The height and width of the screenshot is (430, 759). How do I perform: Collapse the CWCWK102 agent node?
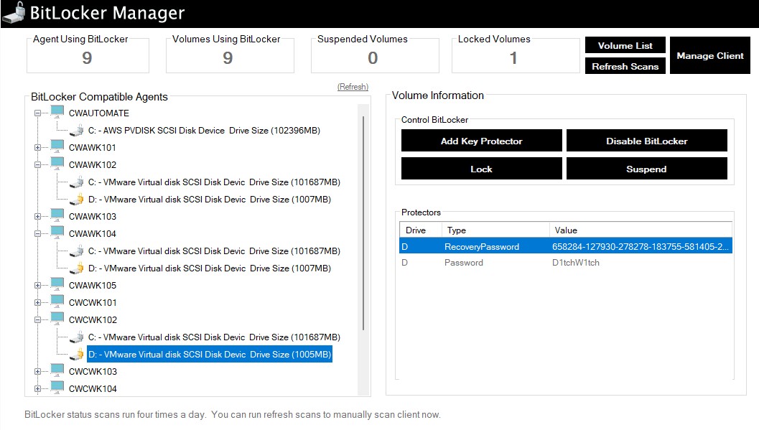click(x=38, y=320)
